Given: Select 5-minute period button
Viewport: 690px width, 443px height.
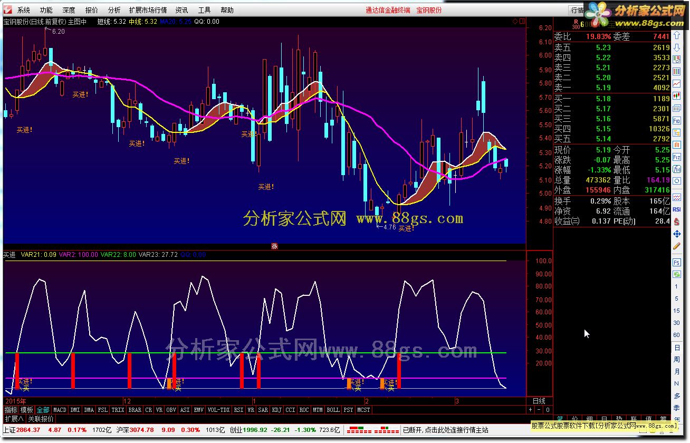Looking at the screenshot, I should [677, 298].
